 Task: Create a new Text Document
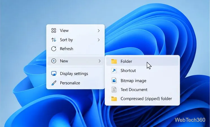click(x=142, y=90)
